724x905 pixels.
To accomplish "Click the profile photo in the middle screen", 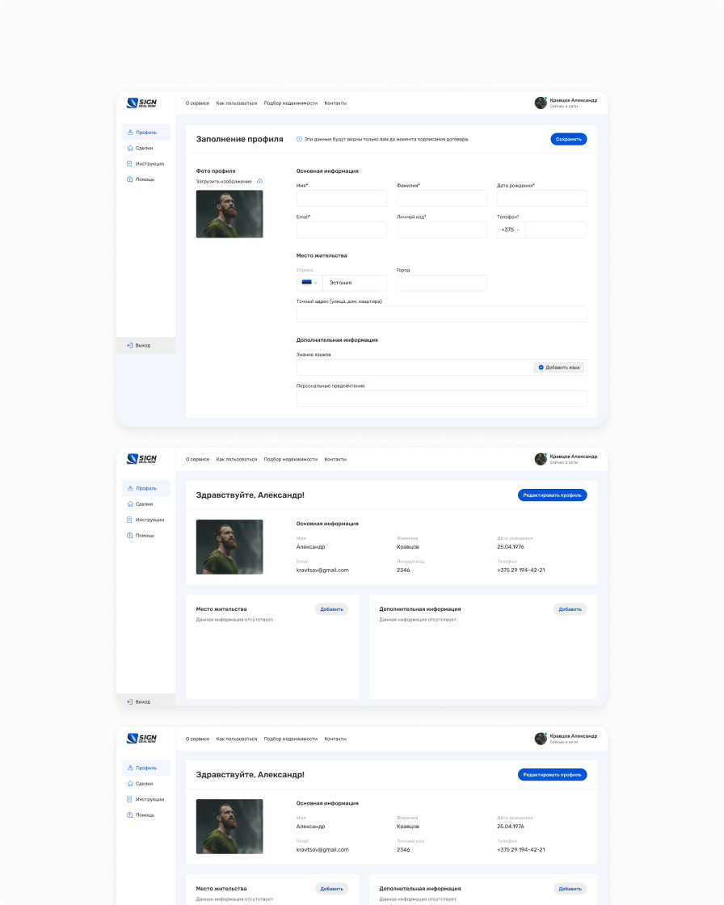I will (x=229, y=546).
